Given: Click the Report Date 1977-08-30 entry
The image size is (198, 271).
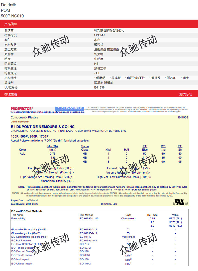Looking at the screenshot, I should point(24,200).
